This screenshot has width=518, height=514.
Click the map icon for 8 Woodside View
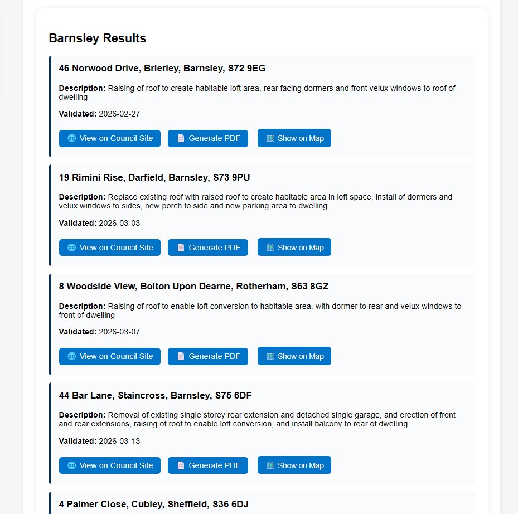tap(270, 356)
